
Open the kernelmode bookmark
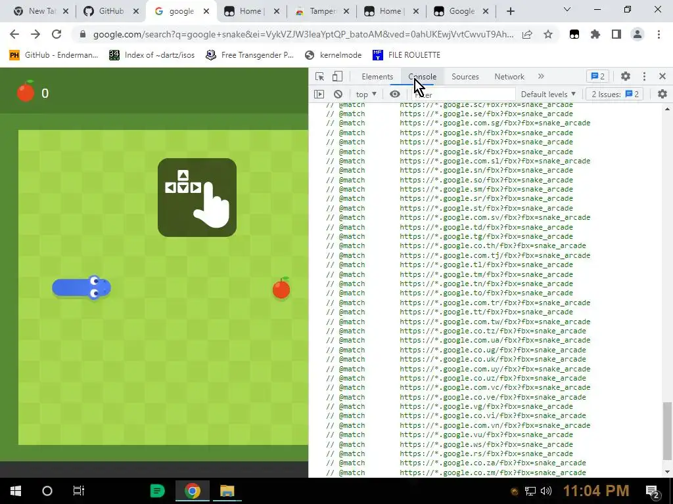tap(333, 55)
